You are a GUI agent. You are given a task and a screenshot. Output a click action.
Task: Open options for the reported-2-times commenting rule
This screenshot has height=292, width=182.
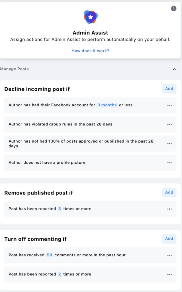pos(169,274)
